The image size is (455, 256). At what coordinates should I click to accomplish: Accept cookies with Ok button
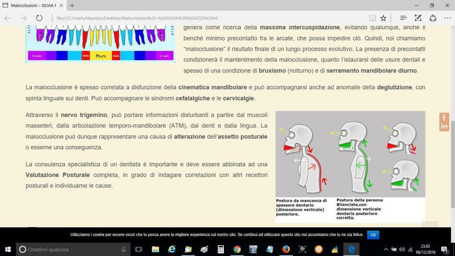pos(373,235)
